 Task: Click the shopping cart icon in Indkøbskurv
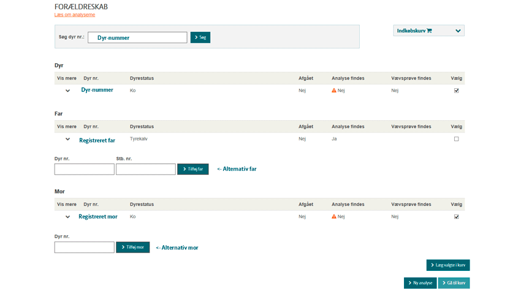(429, 31)
